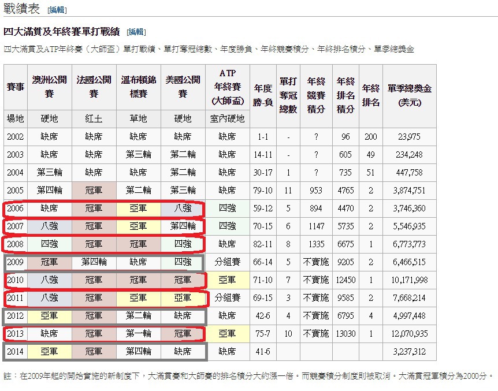Viewport: 498px width, 391px height.
Task: Click the 2009 ATP年終賽 分組賽 cell
Action: click(228, 262)
